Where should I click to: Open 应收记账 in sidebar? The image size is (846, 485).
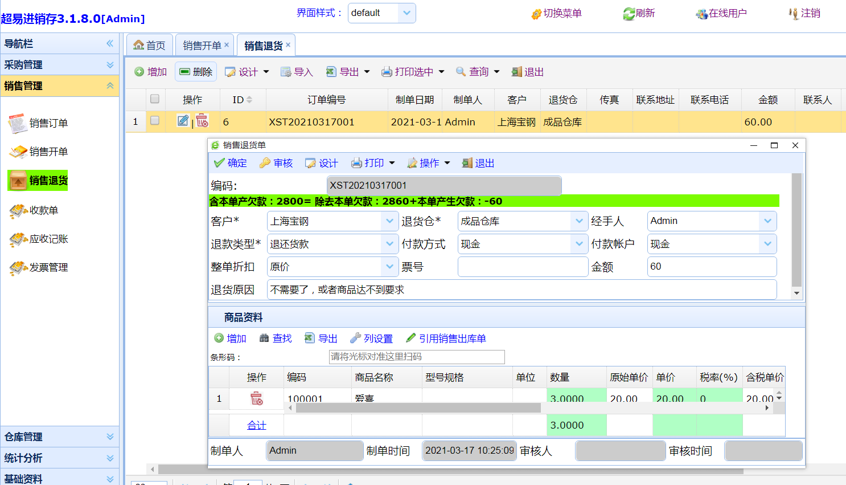click(38, 239)
